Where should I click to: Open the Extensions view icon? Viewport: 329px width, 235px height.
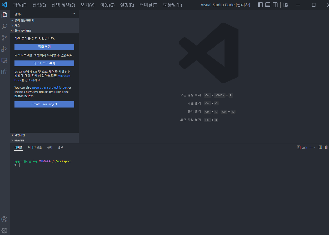pos(4,71)
